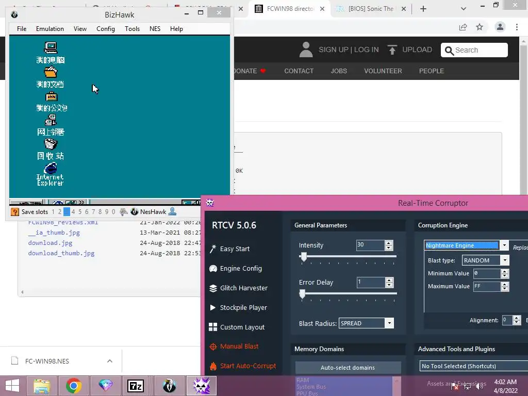Click the share icon in Chrome toolbar
The height and width of the screenshot is (396, 528).
tap(463, 27)
